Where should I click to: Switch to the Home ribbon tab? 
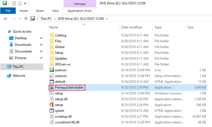[x=24, y=11]
